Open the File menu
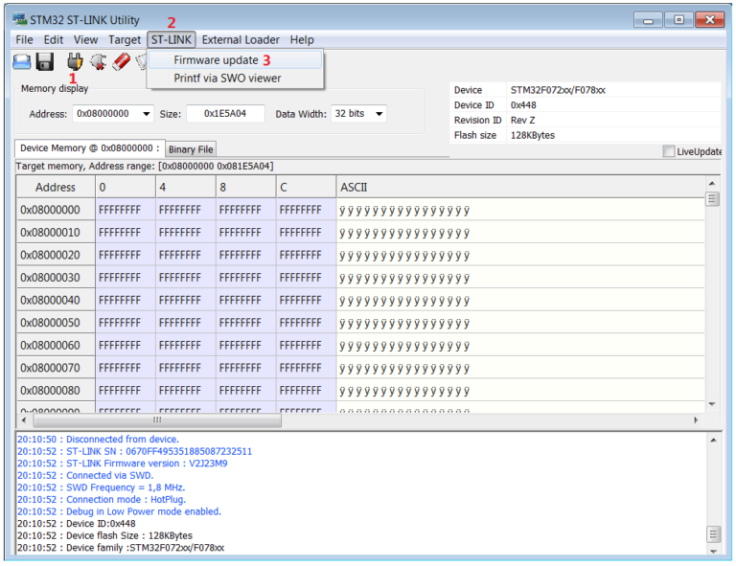The width and height of the screenshot is (736, 566). 24,40
